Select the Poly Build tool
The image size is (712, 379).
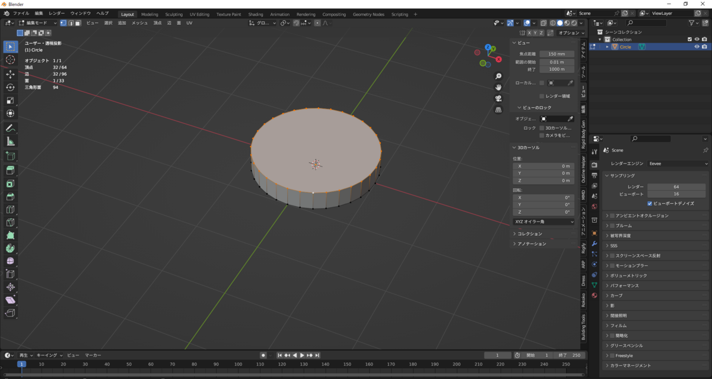10,235
